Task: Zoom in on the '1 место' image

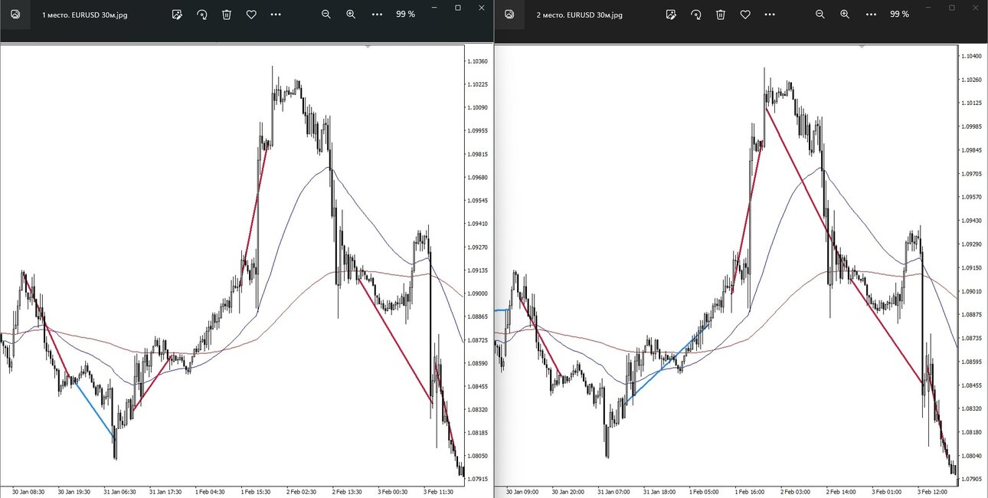Action: click(x=351, y=15)
